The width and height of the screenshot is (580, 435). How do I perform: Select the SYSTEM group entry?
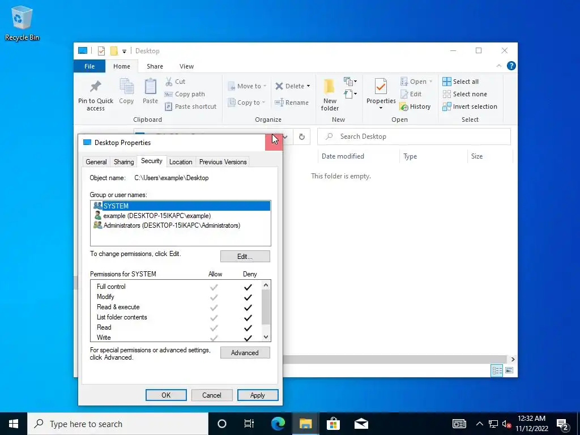pyautogui.click(x=181, y=206)
